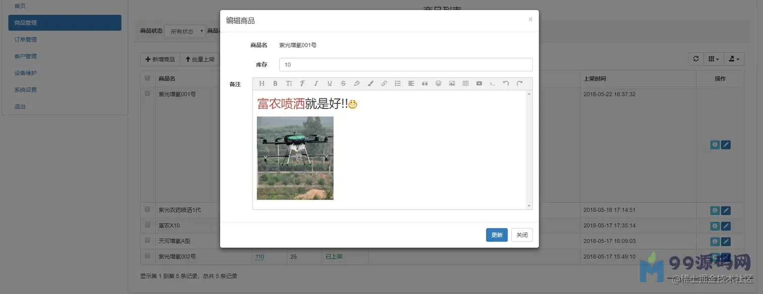The width and height of the screenshot is (763, 294).
Task: Open the background color brush tool
Action: click(x=370, y=84)
